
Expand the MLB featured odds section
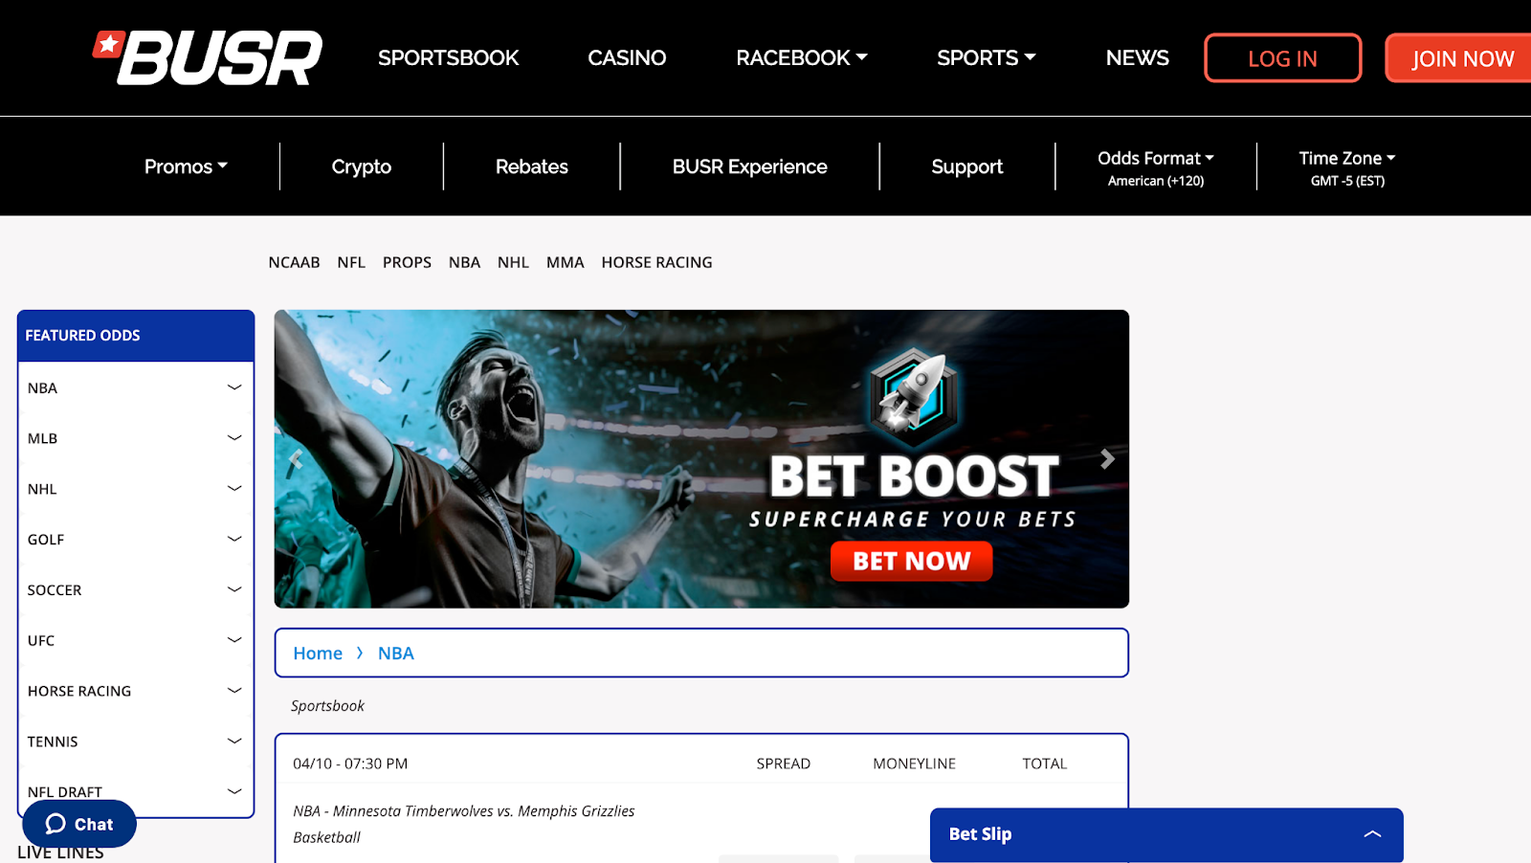(x=136, y=438)
